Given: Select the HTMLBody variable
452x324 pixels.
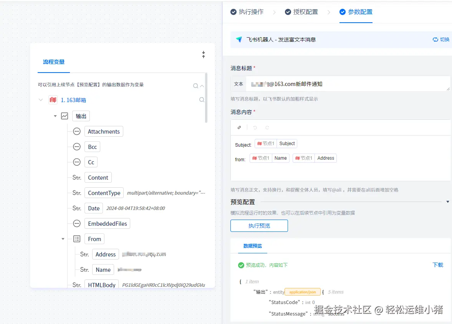Looking at the screenshot, I should (101, 284).
